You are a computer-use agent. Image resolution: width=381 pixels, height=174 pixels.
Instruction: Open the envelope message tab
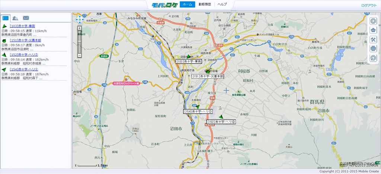(26, 18)
